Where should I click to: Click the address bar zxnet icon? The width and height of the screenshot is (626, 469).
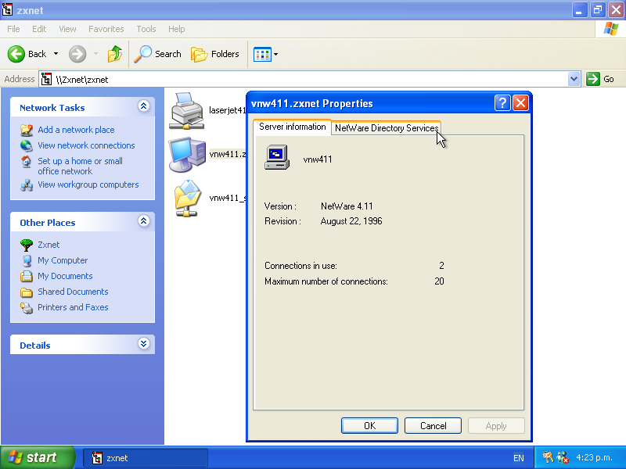(47, 80)
